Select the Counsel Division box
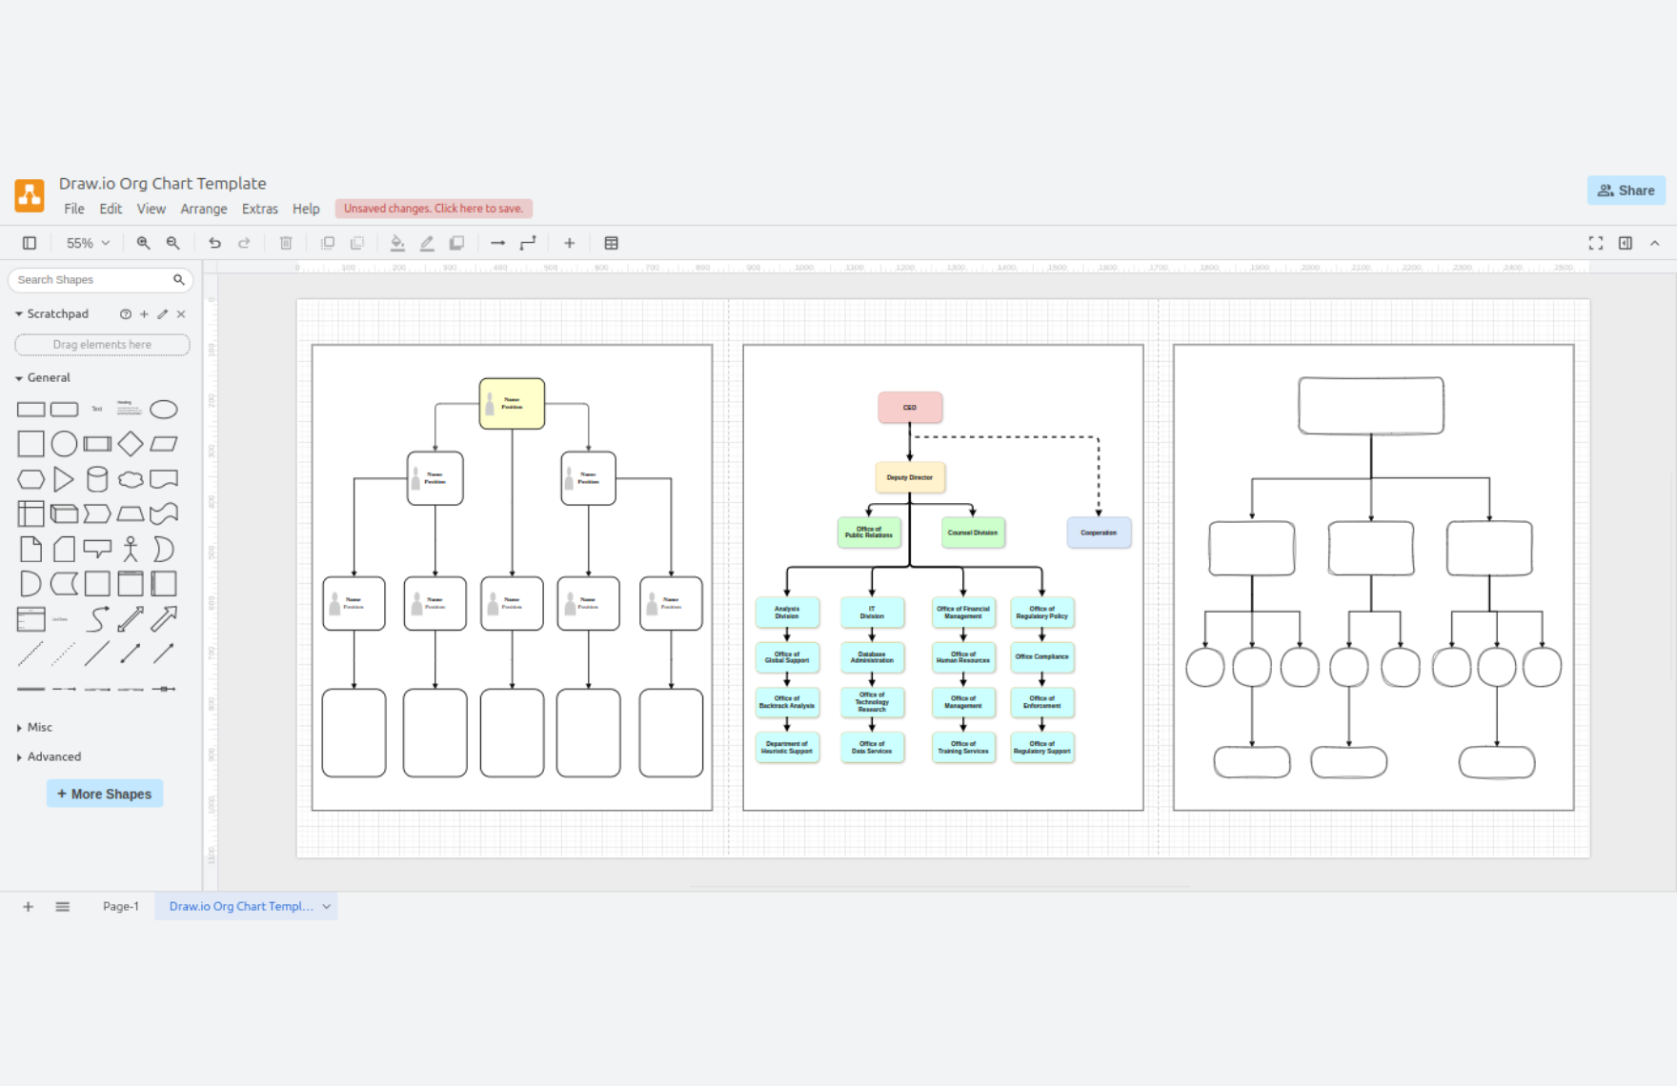This screenshot has height=1086, width=1677. click(973, 533)
